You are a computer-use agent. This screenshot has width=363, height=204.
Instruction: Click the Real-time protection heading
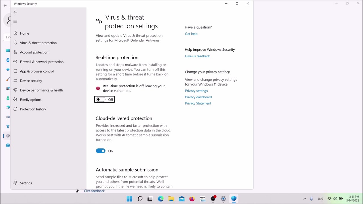click(x=117, y=58)
